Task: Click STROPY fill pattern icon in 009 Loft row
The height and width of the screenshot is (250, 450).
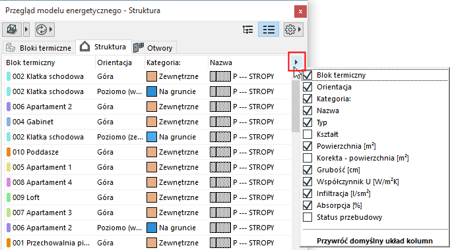Action: tap(220, 197)
